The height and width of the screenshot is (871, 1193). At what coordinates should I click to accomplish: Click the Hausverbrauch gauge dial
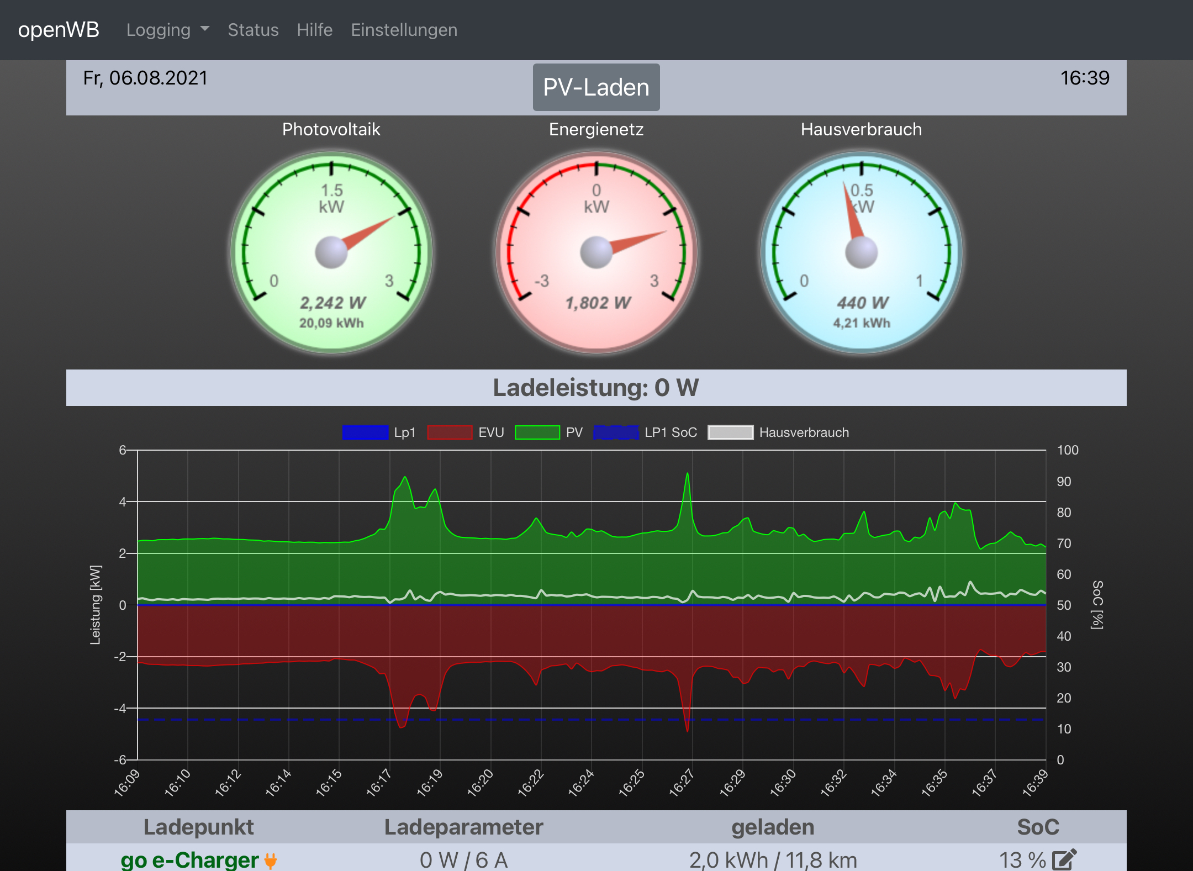coord(862,252)
